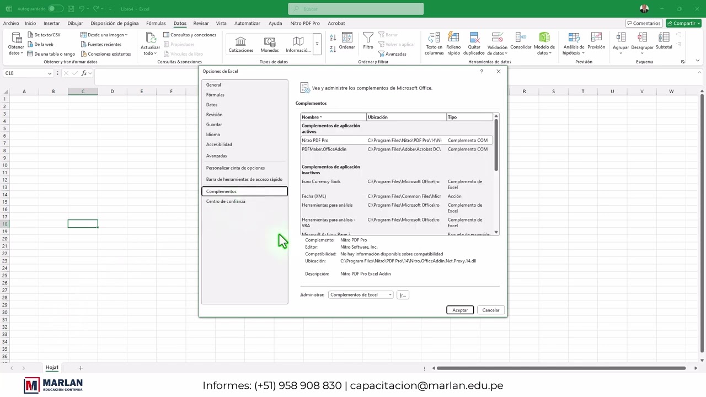Click the Ubicación column header
This screenshot has width=706, height=397.
click(406, 117)
